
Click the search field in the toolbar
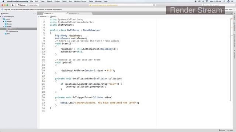218,5
